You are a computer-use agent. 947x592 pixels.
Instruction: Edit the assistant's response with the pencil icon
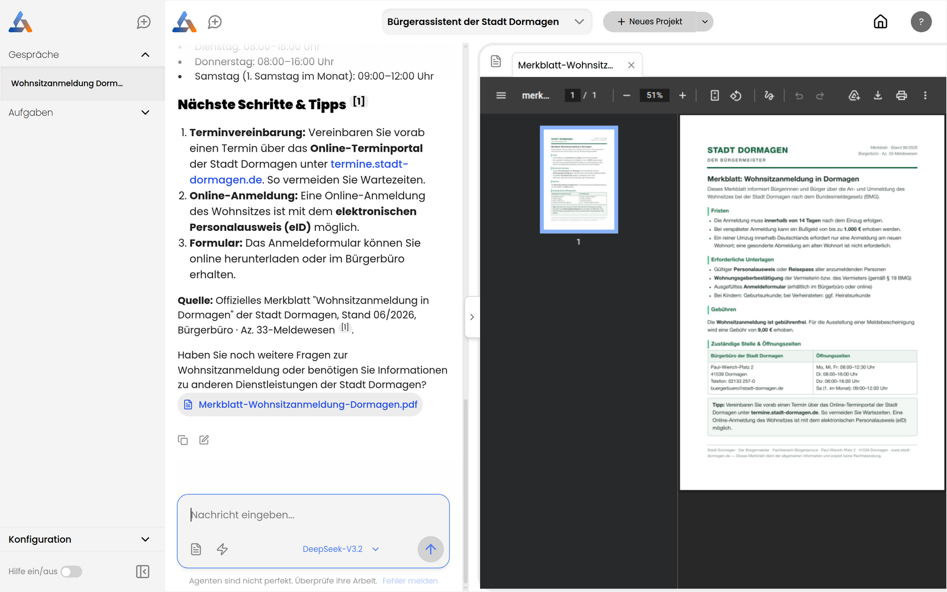point(204,440)
